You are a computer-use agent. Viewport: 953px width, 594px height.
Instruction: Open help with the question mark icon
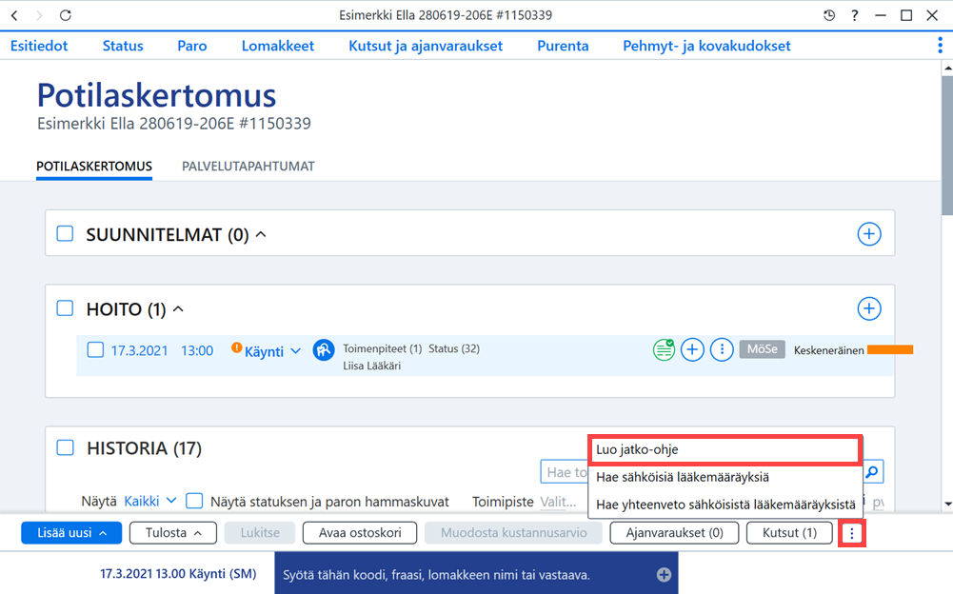point(855,16)
